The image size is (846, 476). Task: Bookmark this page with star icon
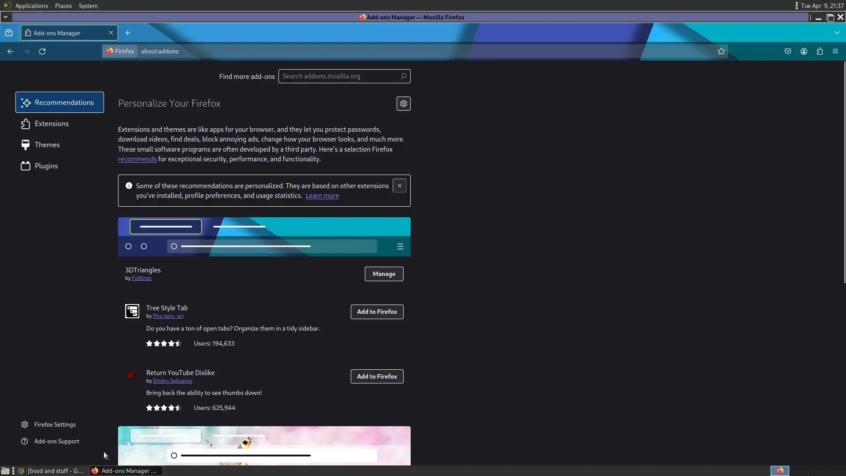[x=721, y=52]
